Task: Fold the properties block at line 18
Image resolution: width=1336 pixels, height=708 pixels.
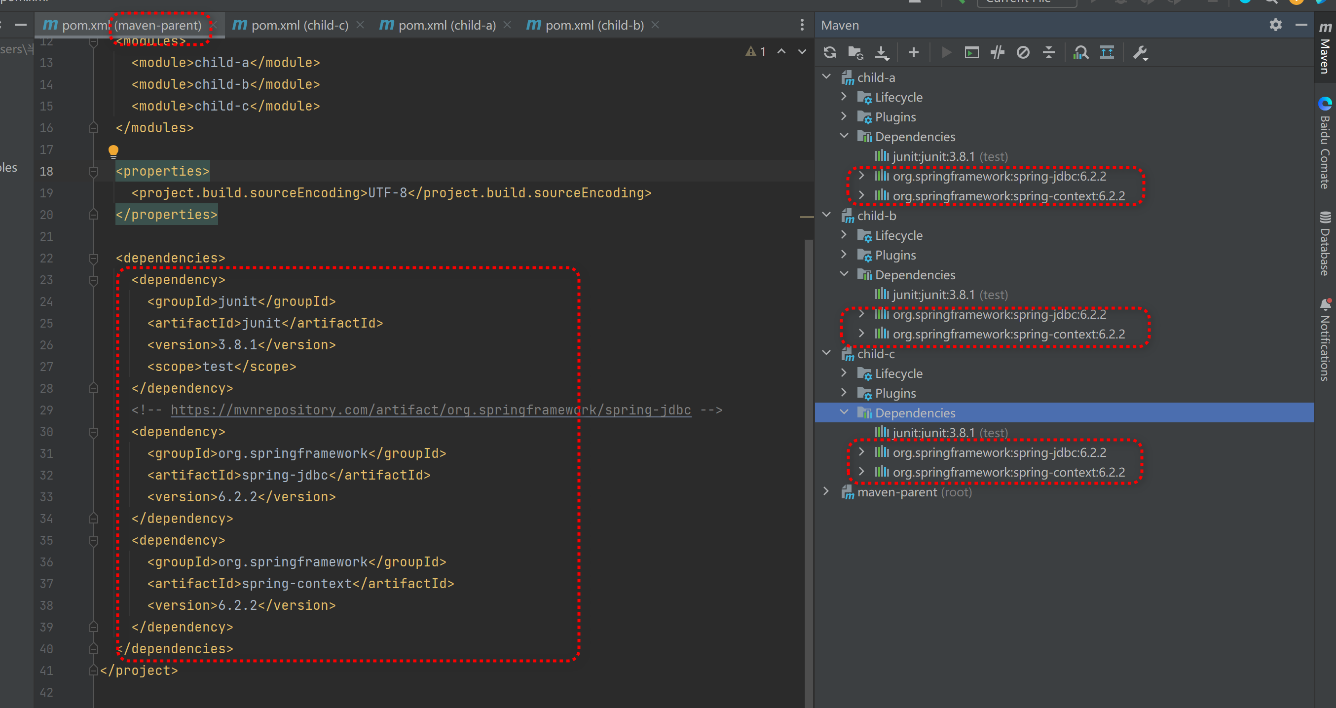Action: (94, 171)
